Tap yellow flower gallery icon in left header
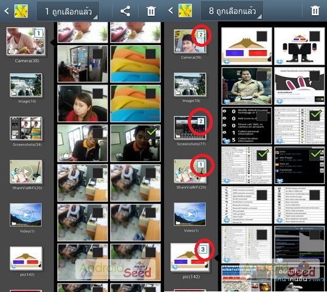 (x=21, y=11)
